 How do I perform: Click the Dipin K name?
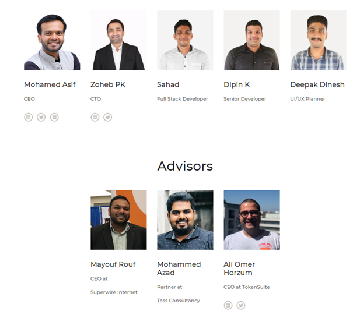237,84
